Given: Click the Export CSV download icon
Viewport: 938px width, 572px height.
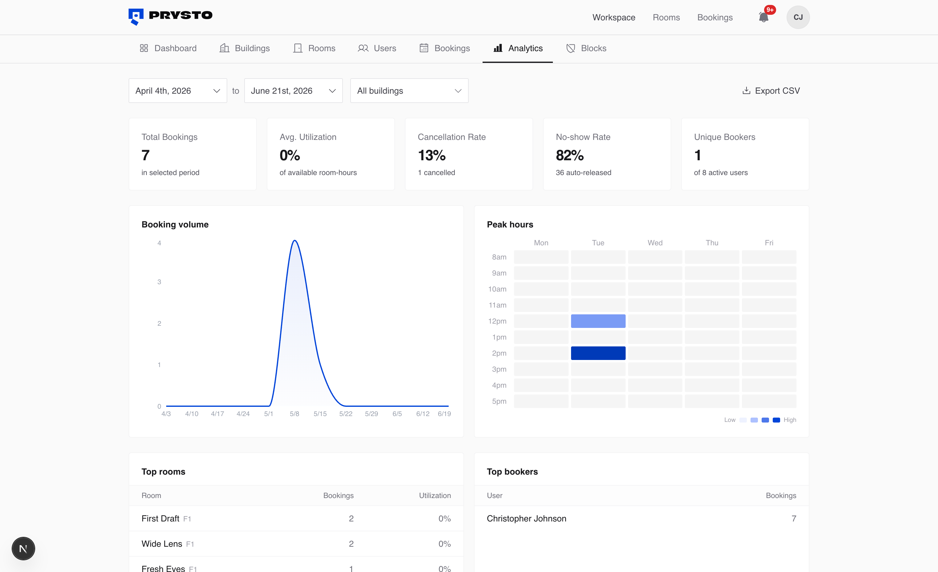Looking at the screenshot, I should 746,91.
